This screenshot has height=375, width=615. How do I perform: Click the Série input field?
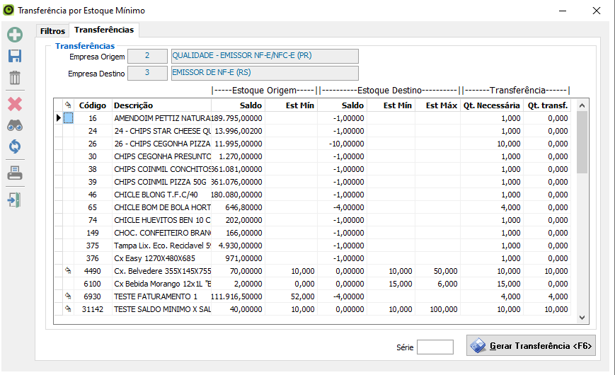(435, 347)
